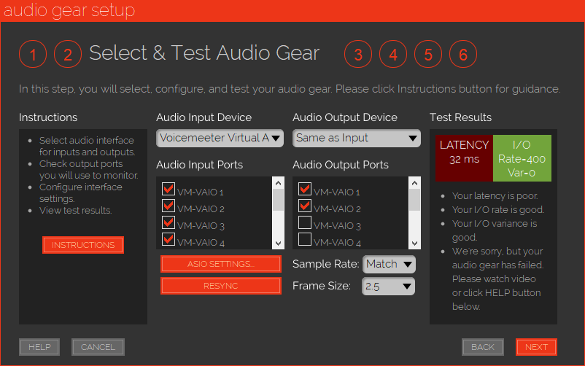Open ASIO SETTINGS button

(x=220, y=264)
